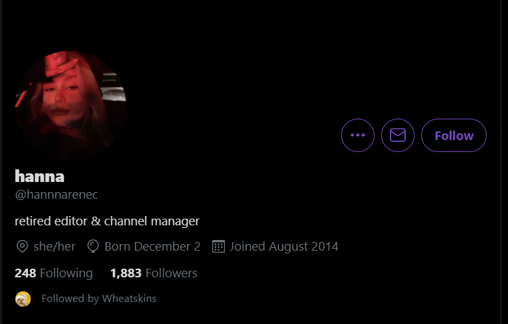Image resolution: width=508 pixels, height=324 pixels.
Task: Click the birthday balloon icon
Action: click(x=93, y=246)
